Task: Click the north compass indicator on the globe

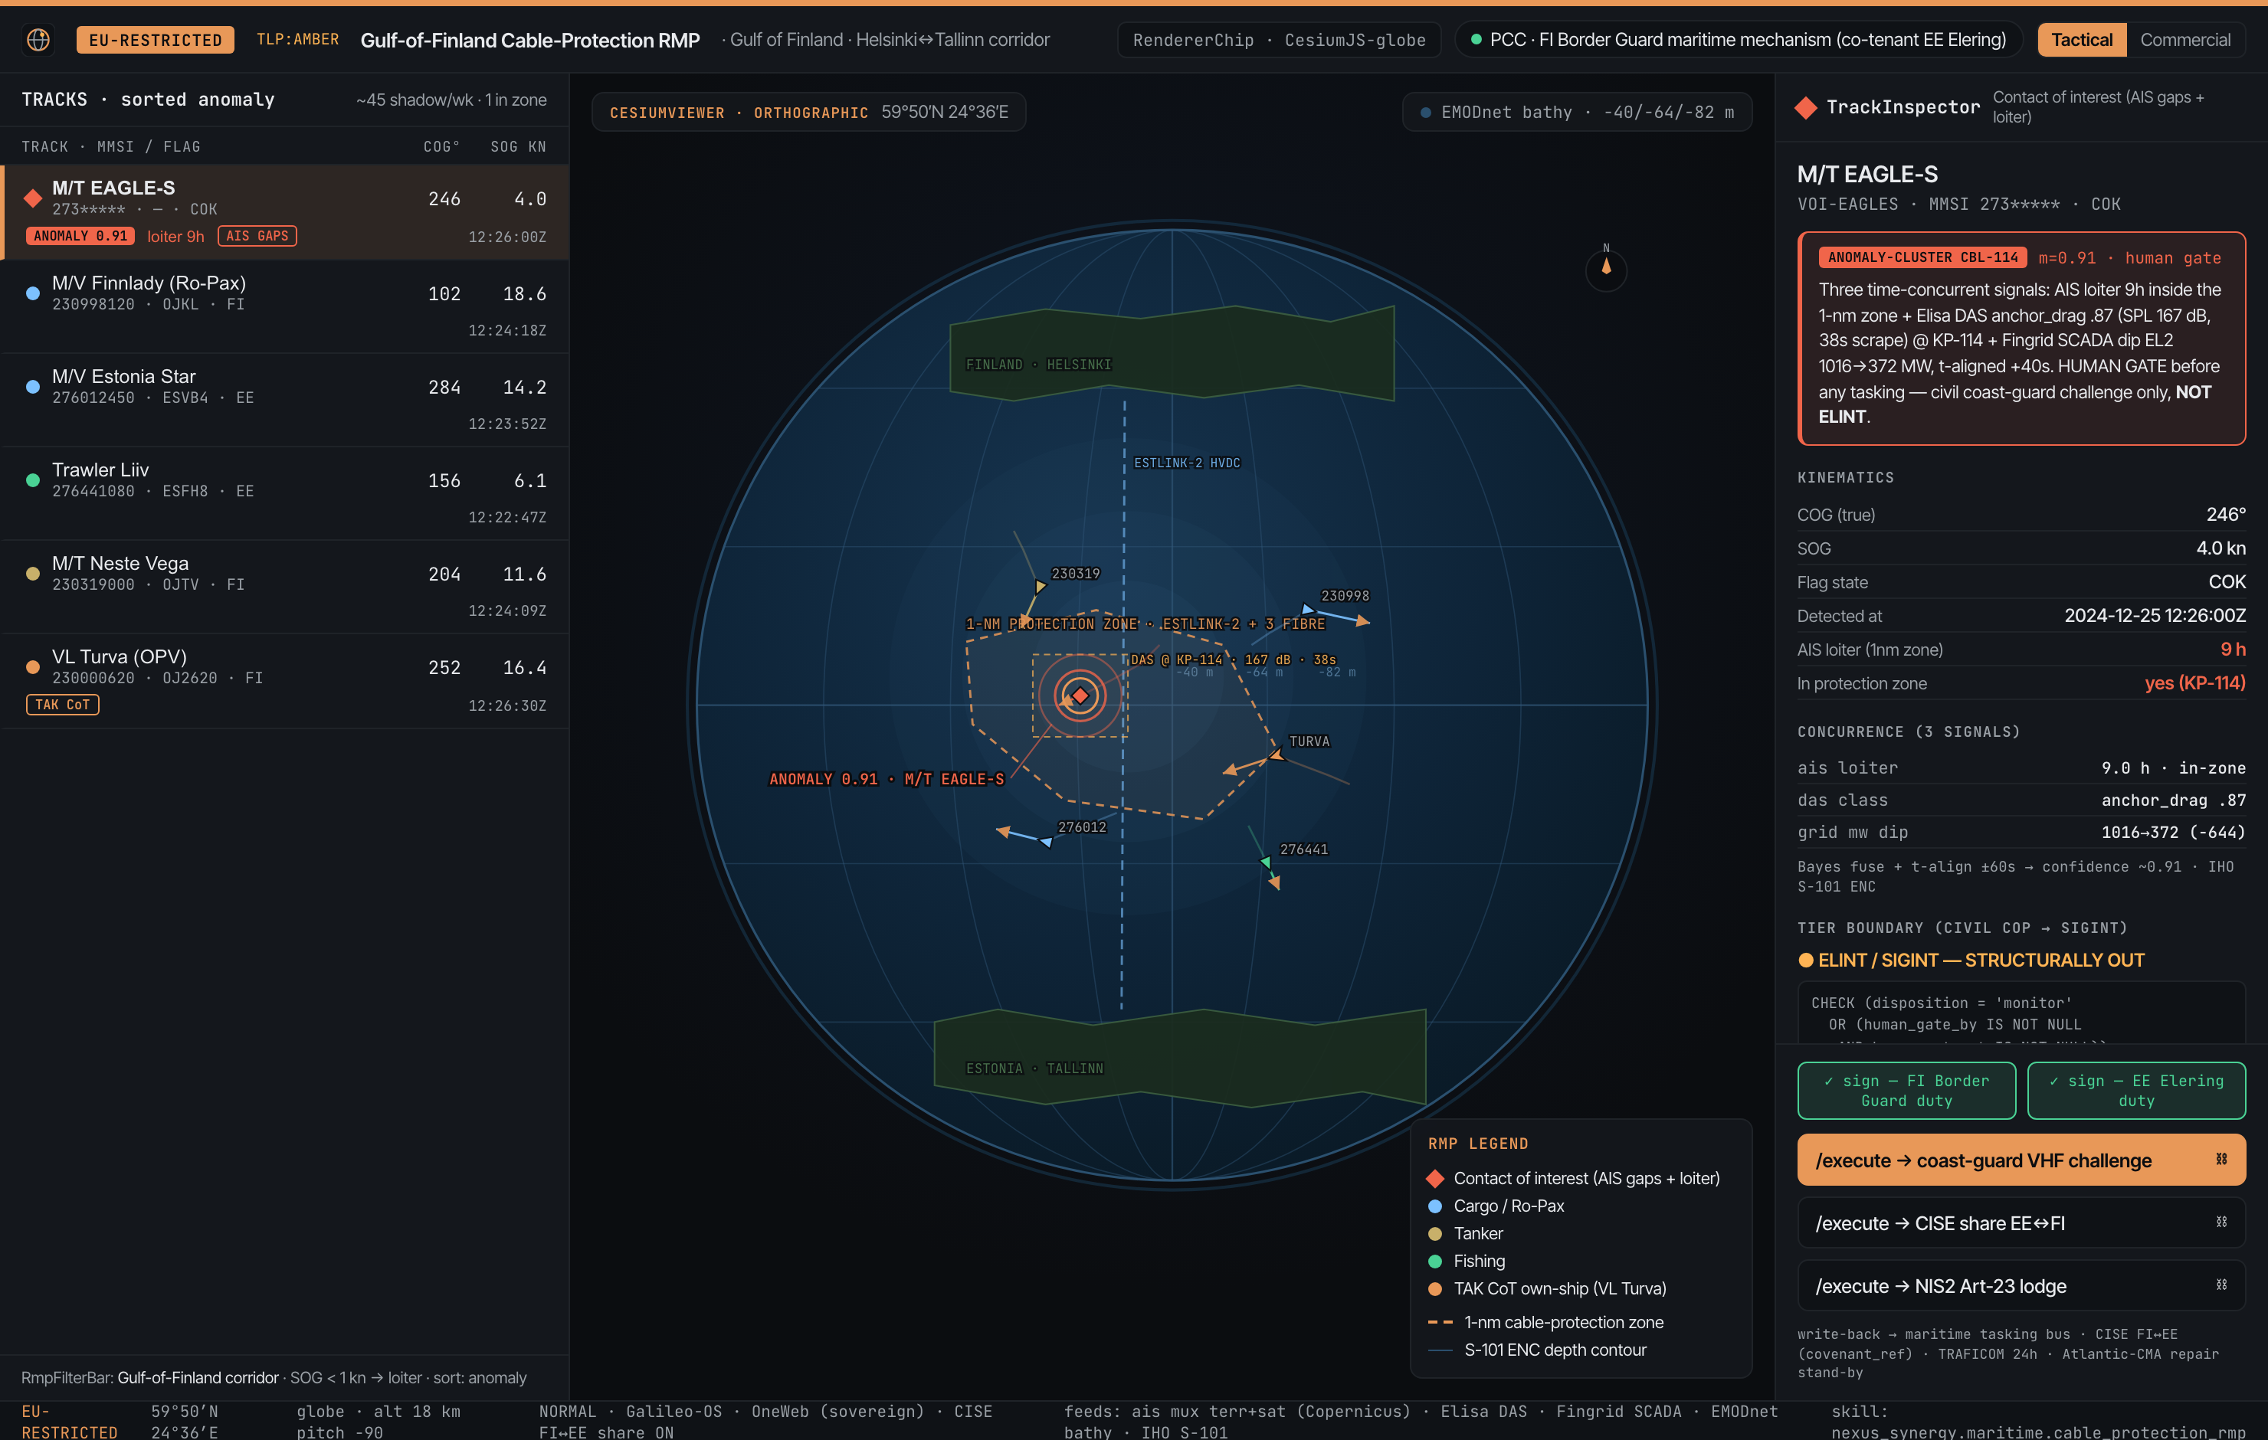Action: (1606, 270)
